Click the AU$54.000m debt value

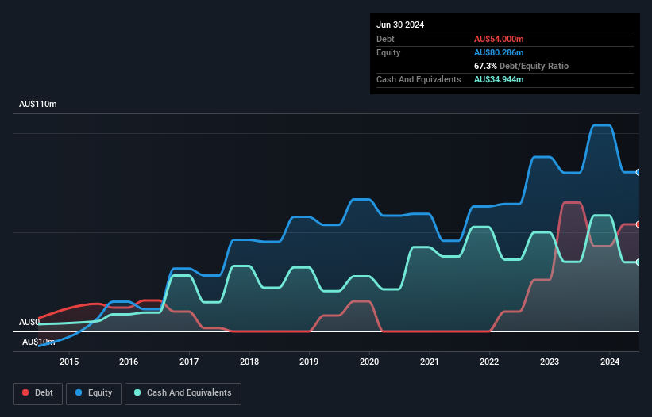(x=499, y=39)
